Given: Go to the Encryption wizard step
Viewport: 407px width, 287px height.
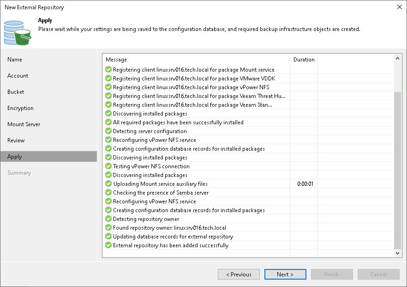Looking at the screenshot, I should pos(20,108).
